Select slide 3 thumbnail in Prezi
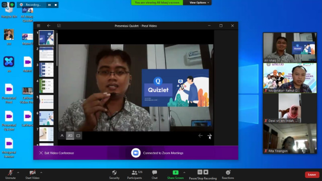 click(x=46, y=70)
